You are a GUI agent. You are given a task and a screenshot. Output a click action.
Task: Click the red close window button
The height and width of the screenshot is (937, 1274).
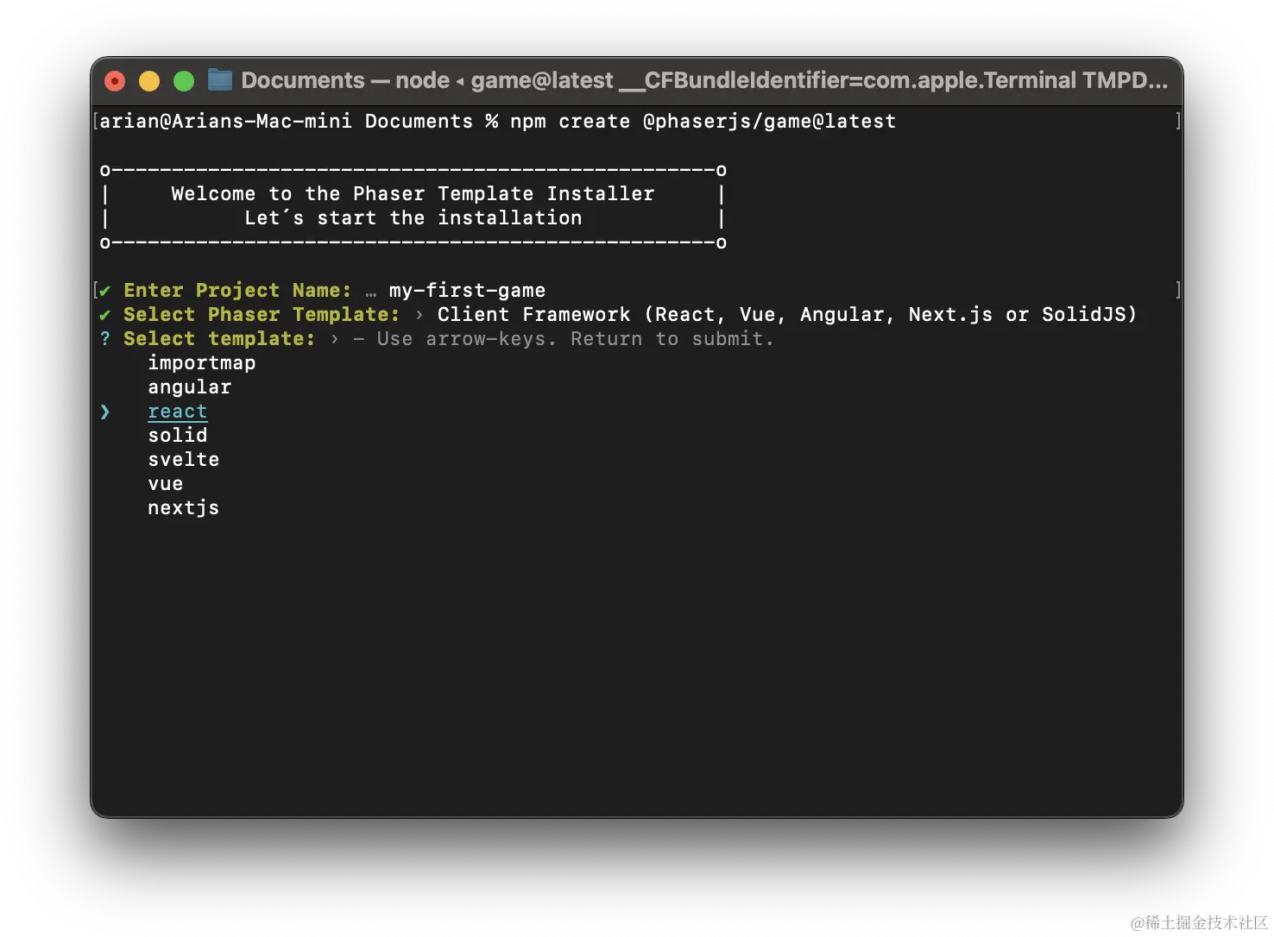click(115, 81)
